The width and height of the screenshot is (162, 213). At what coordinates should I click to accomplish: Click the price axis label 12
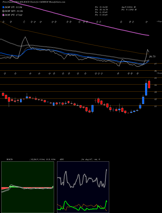point(155,99)
